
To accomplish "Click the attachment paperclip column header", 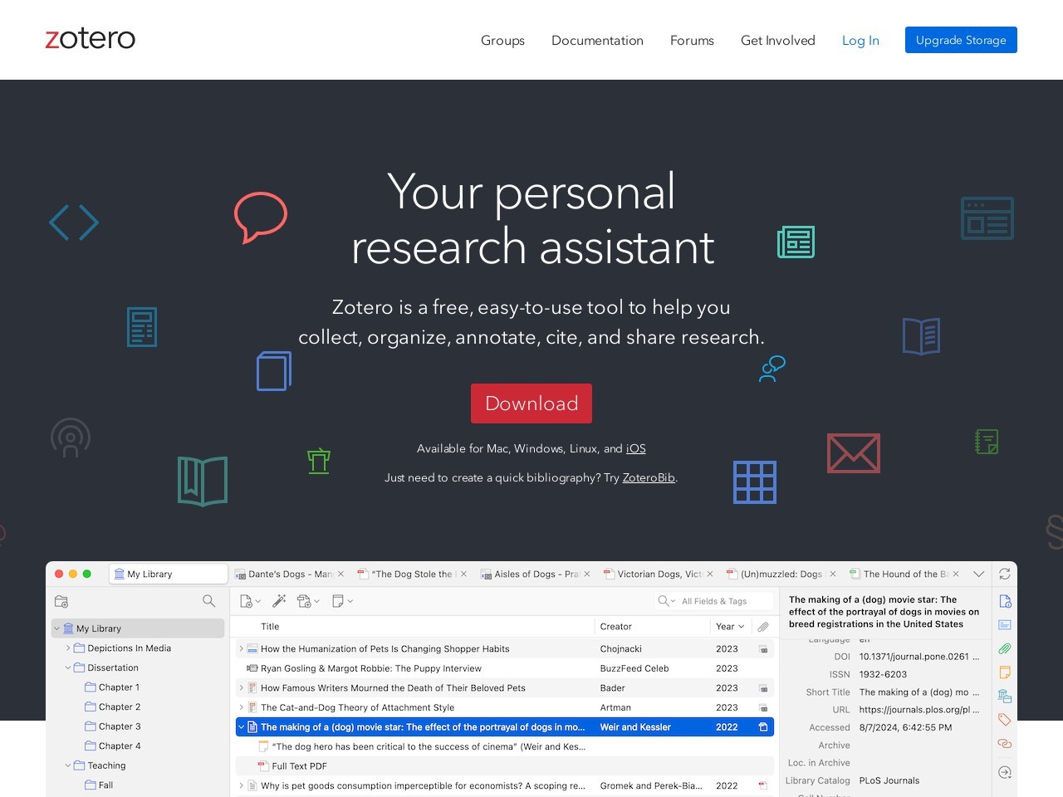I will pyautogui.click(x=763, y=627).
